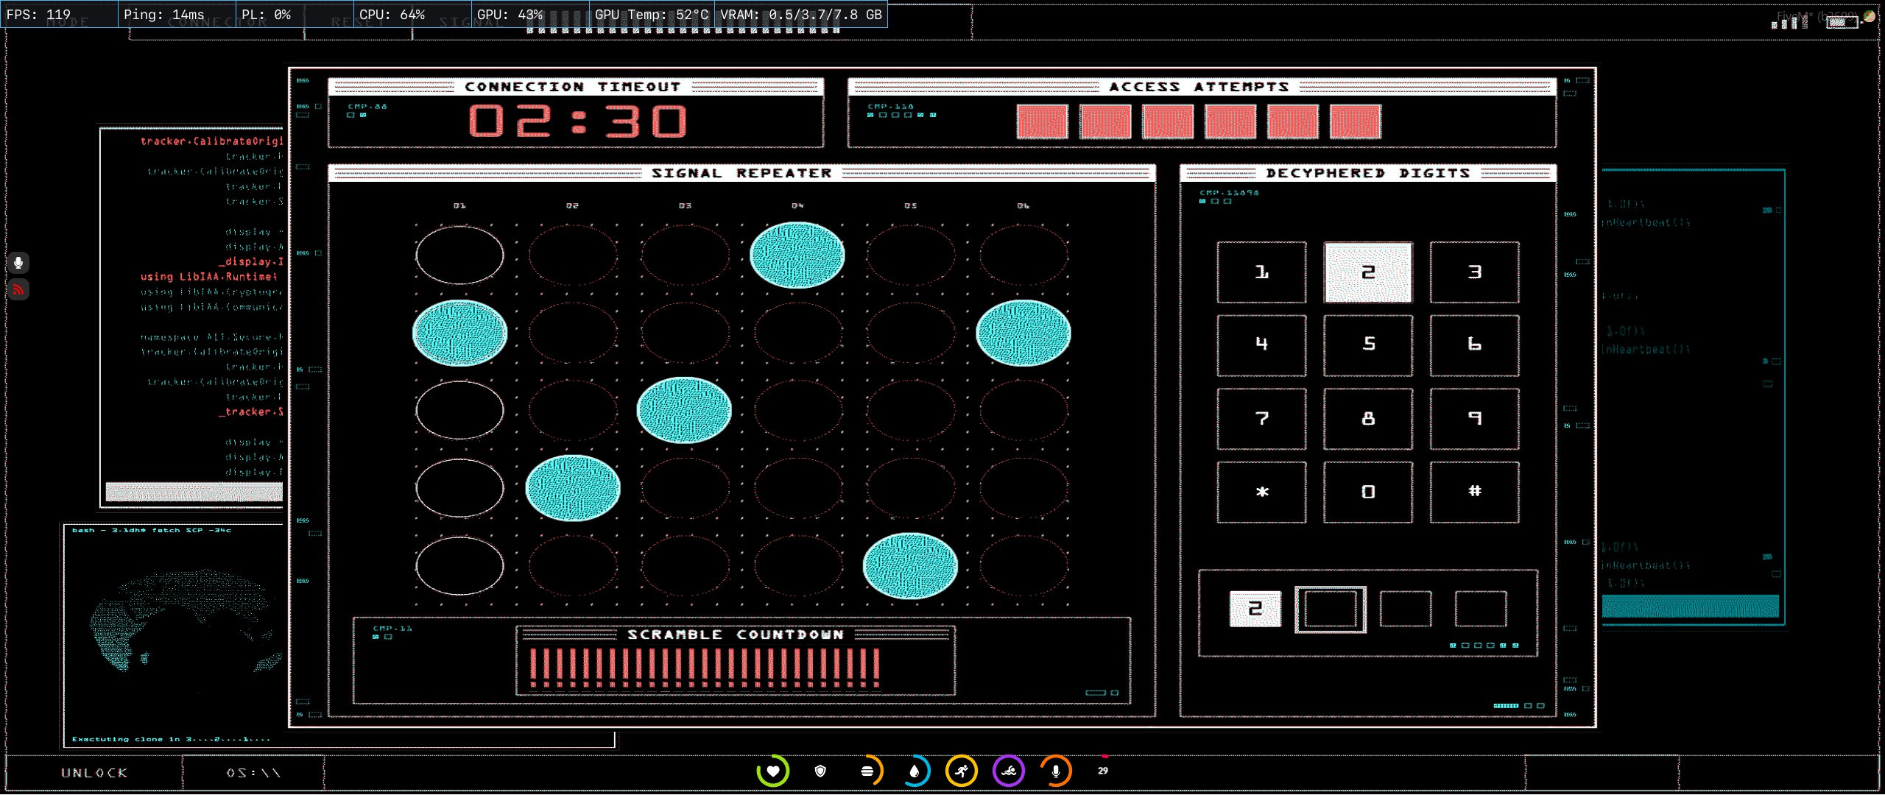The width and height of the screenshot is (1885, 795).
Task: Click the stamina running figure icon
Action: coord(962,771)
